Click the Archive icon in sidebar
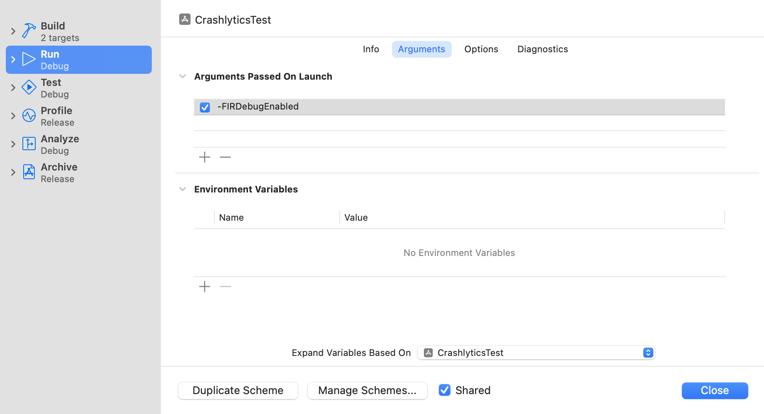 coord(29,172)
